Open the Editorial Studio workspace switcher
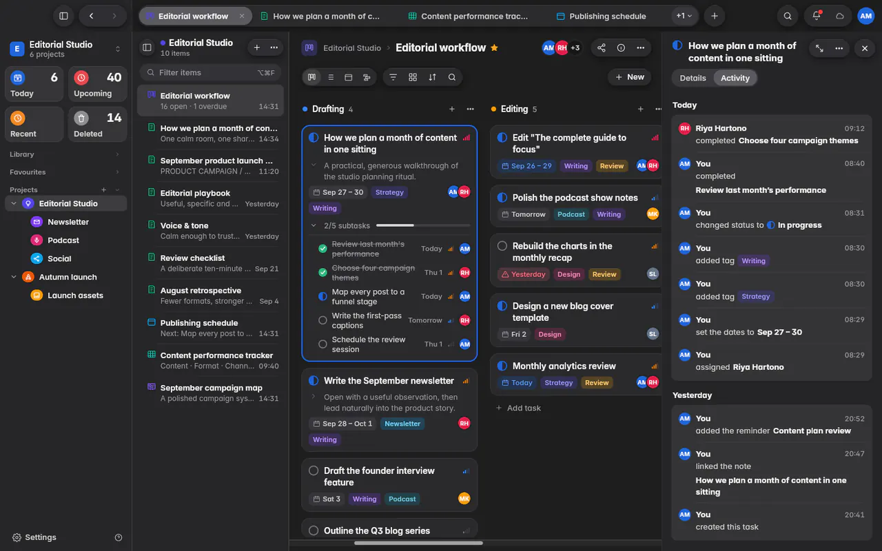The height and width of the screenshot is (551, 882). click(x=65, y=49)
